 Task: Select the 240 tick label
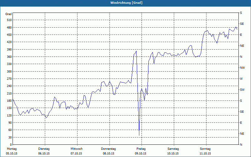pos(9,86)
